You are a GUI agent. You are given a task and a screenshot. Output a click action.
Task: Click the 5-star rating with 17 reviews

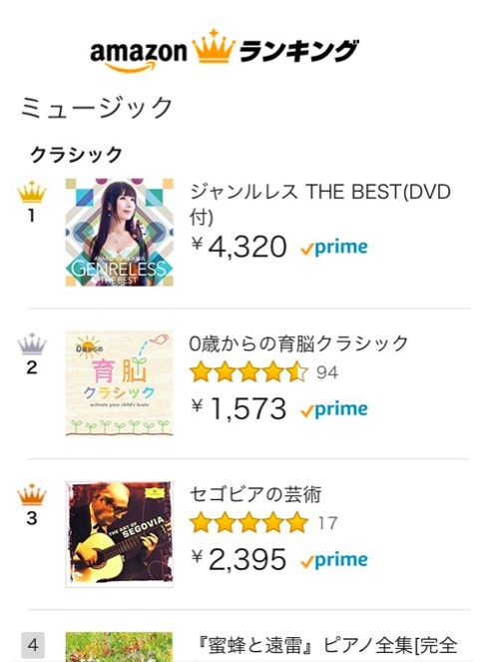coord(263,522)
